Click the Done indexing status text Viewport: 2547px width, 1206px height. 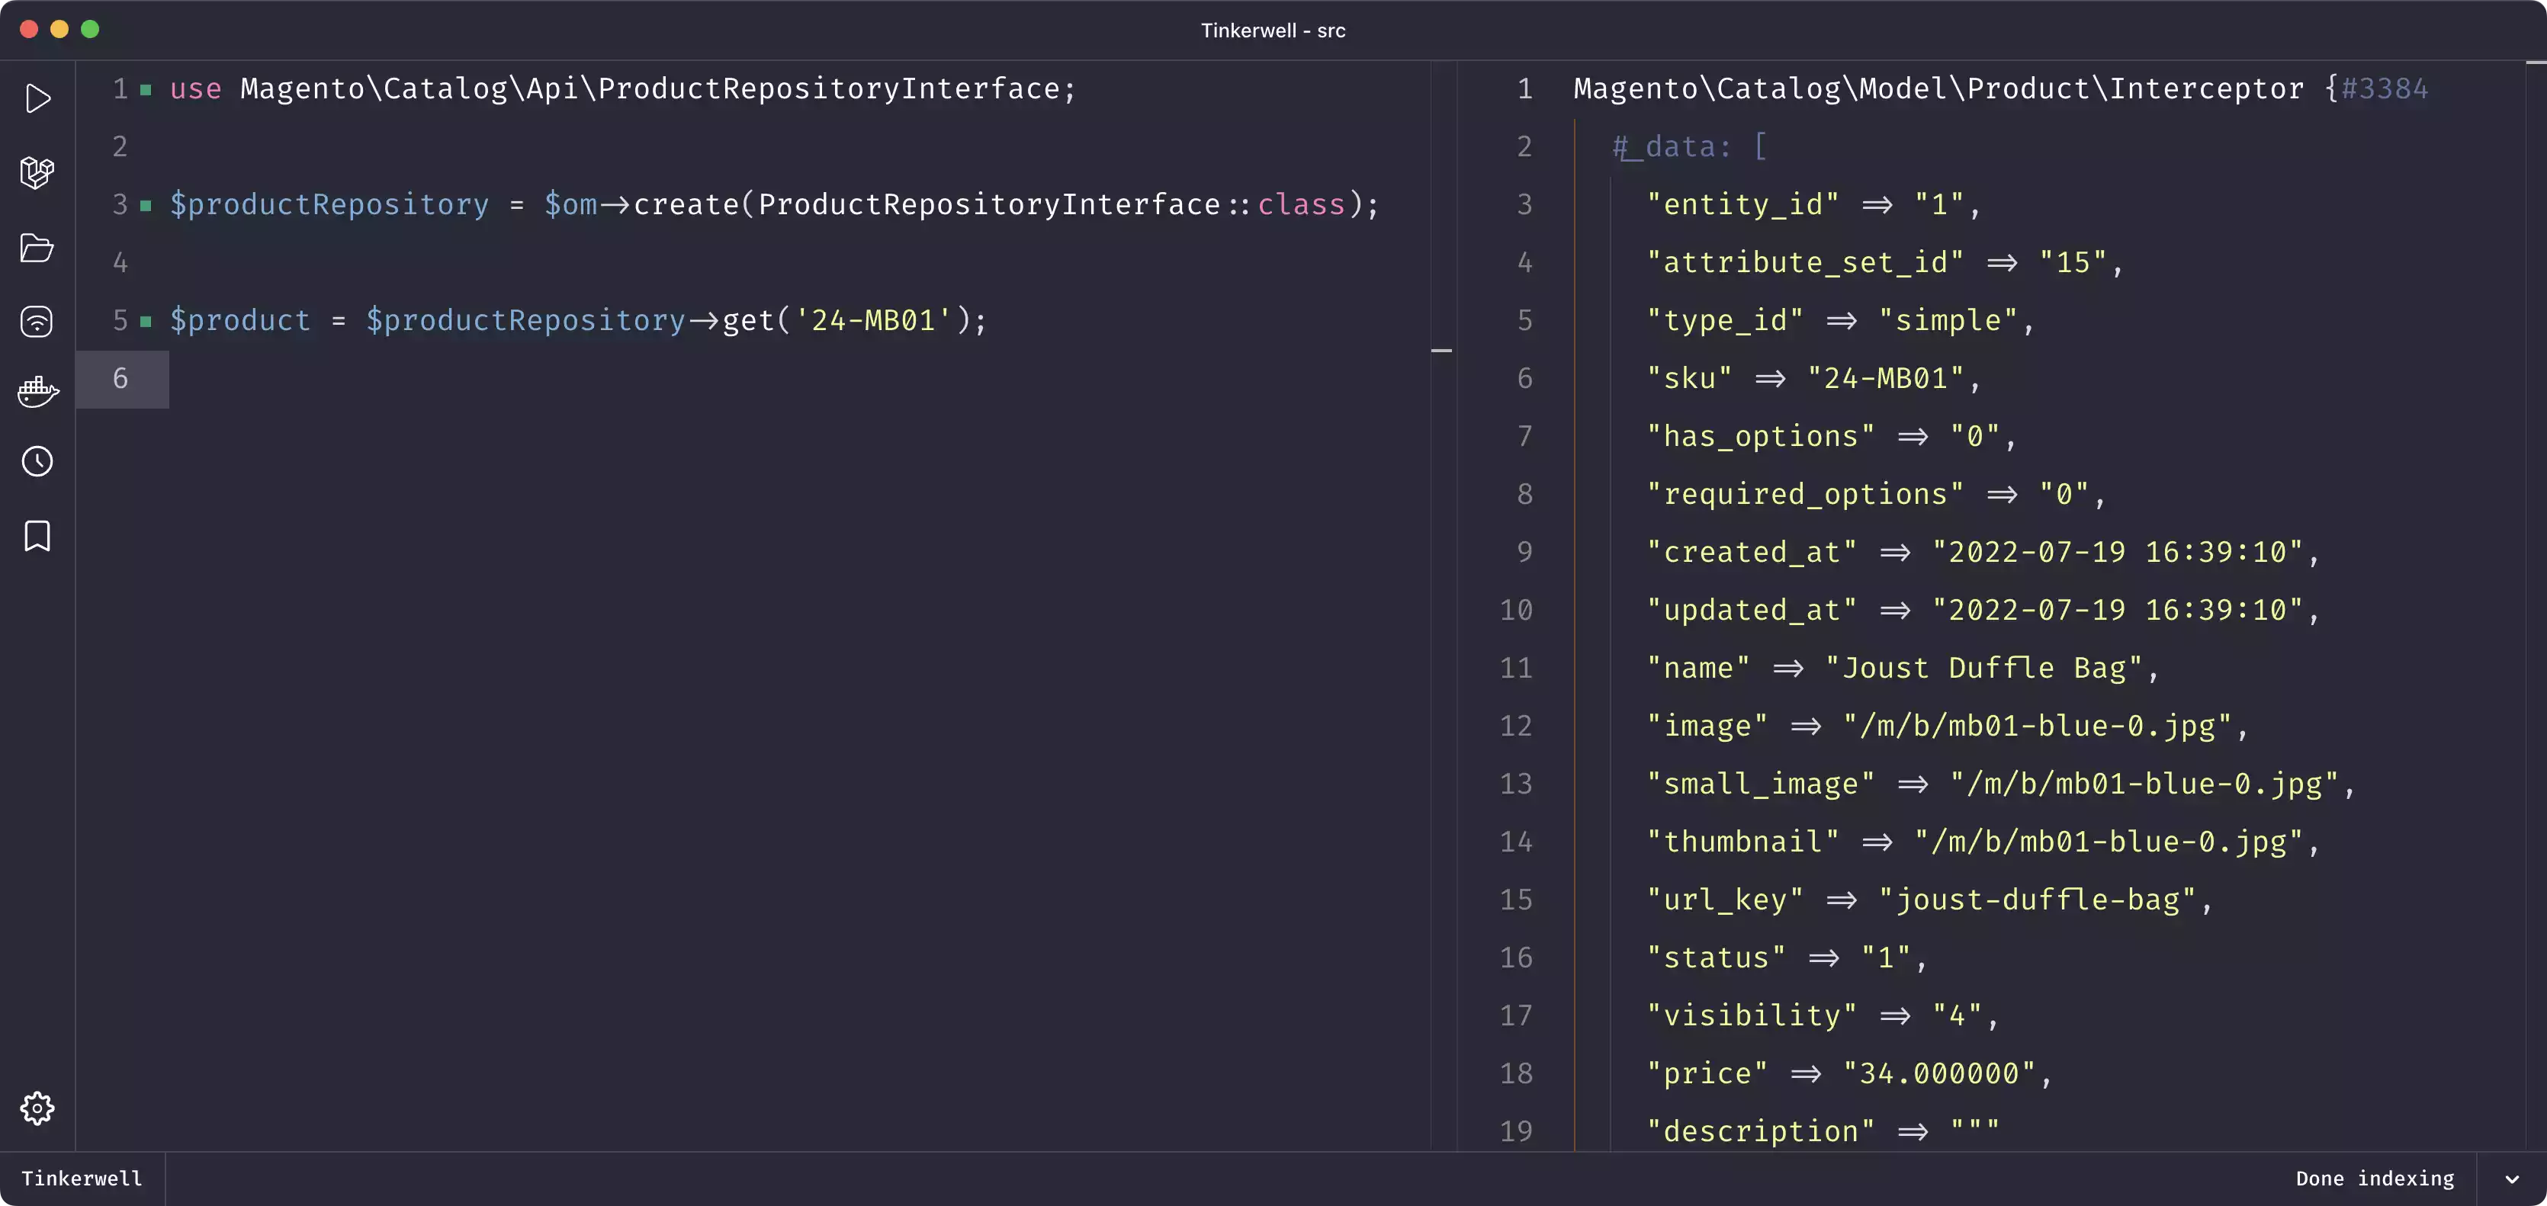coord(2374,1179)
